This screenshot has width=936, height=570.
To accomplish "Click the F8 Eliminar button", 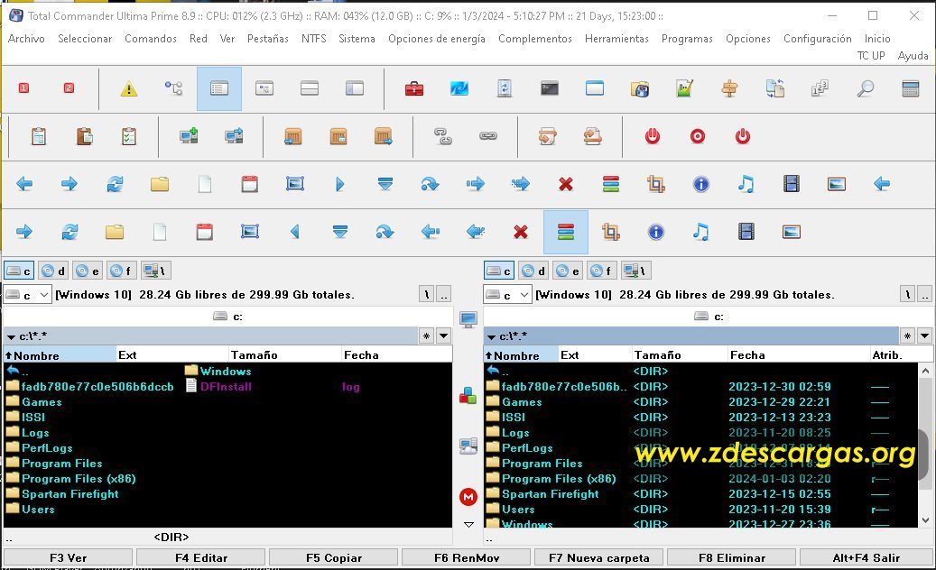I will tap(732, 557).
